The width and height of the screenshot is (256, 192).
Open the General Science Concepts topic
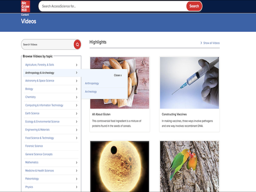pos(39,154)
